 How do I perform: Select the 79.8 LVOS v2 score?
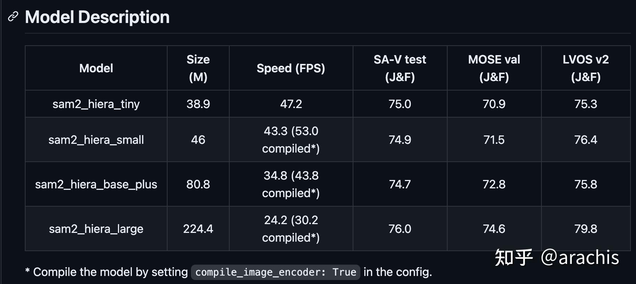click(x=586, y=229)
